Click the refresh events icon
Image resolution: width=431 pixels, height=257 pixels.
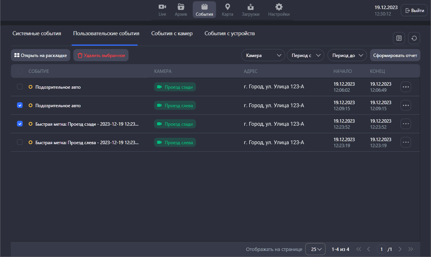click(x=414, y=38)
